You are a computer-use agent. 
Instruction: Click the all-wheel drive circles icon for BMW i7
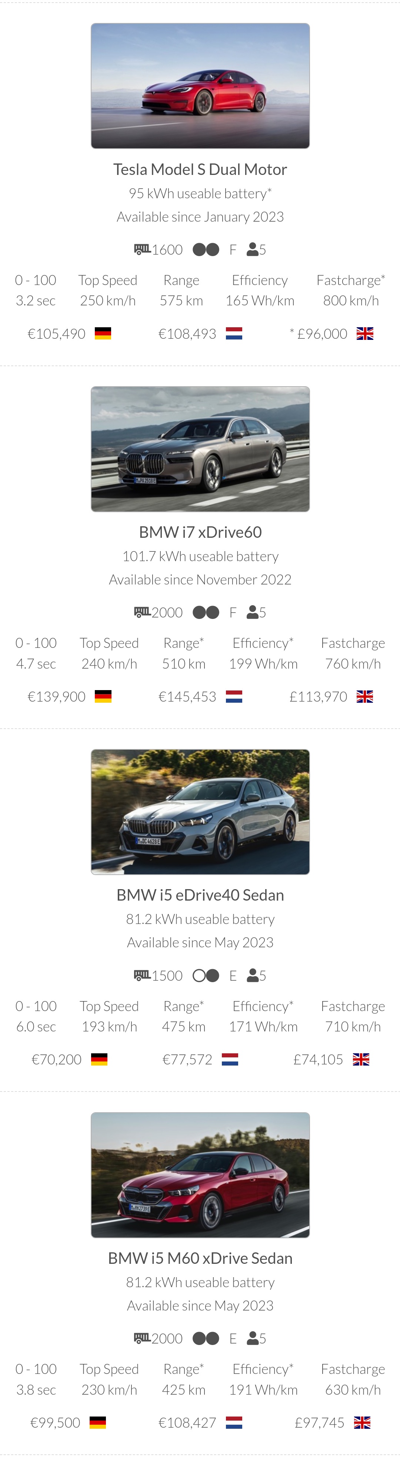click(x=206, y=613)
